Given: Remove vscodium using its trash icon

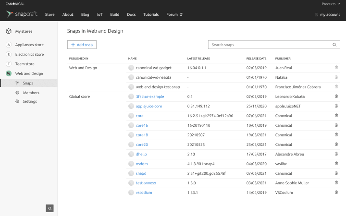Looking at the screenshot, I should [336, 192].
